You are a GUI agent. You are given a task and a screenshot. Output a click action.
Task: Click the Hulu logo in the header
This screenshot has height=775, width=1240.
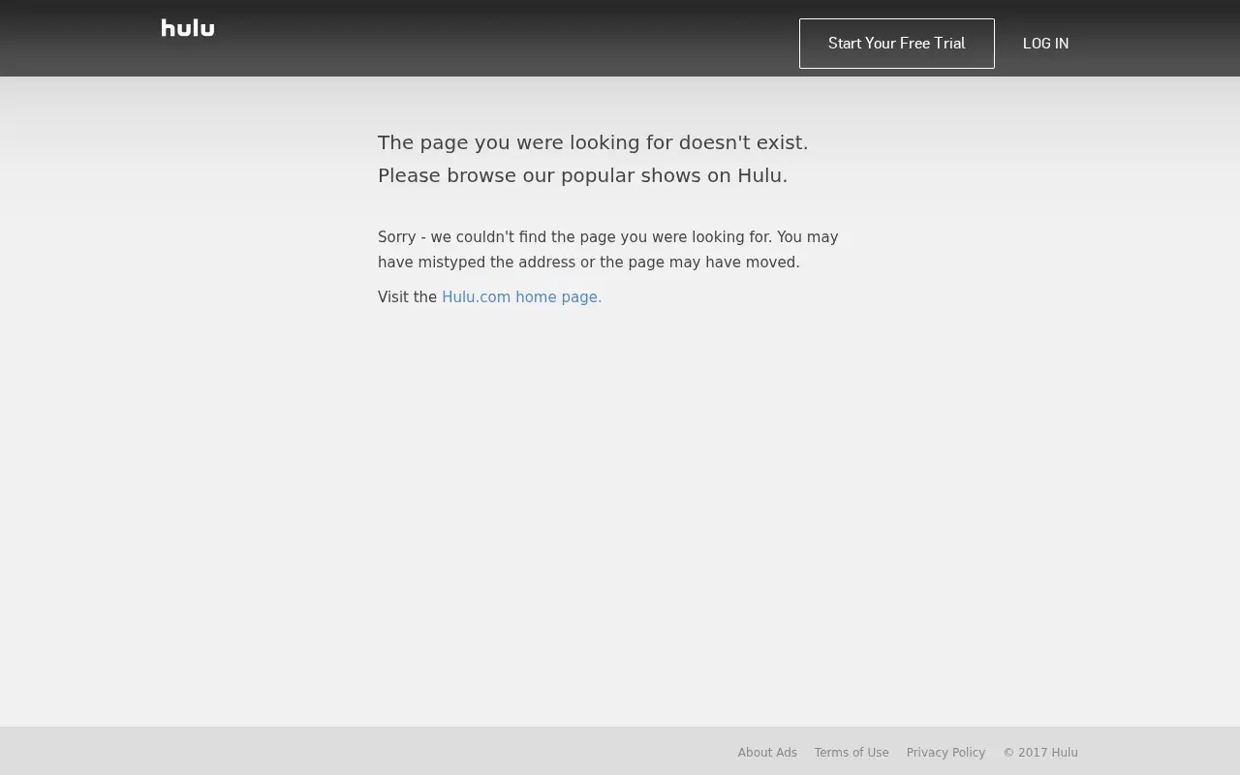tap(188, 28)
